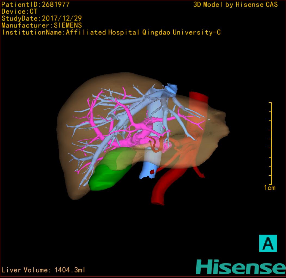This screenshot has height=278, width=286.
Task: Click the 'Manufacturer:SIEMENS' text
Action: (x=42, y=25)
